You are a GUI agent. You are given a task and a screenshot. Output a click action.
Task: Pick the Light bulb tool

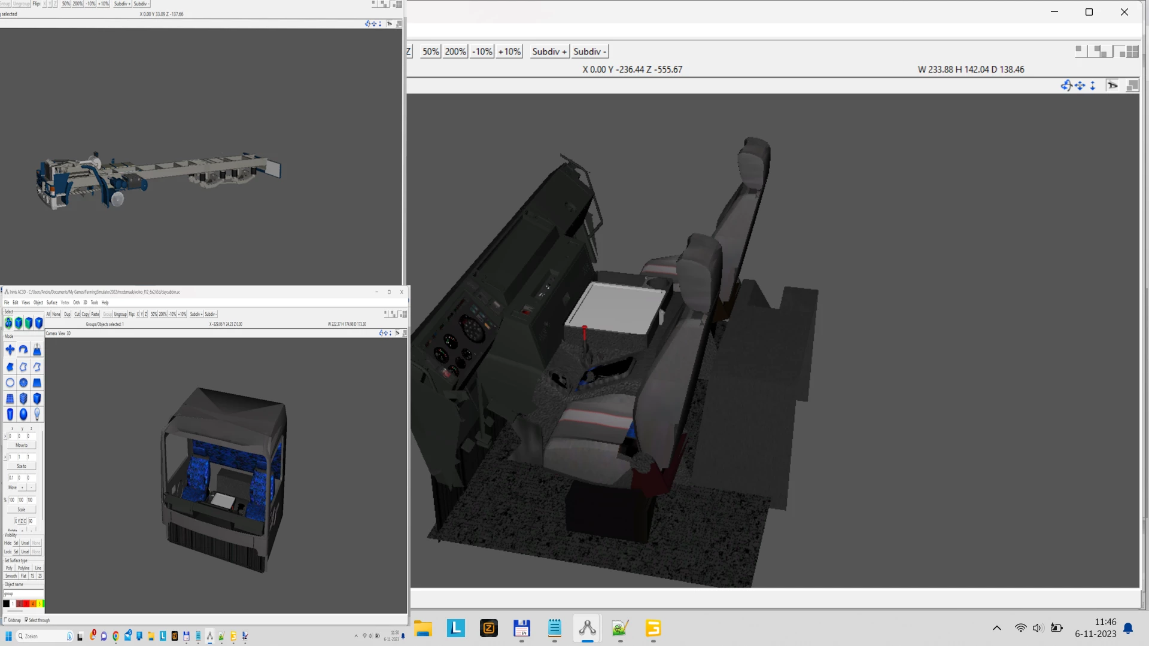(x=37, y=414)
